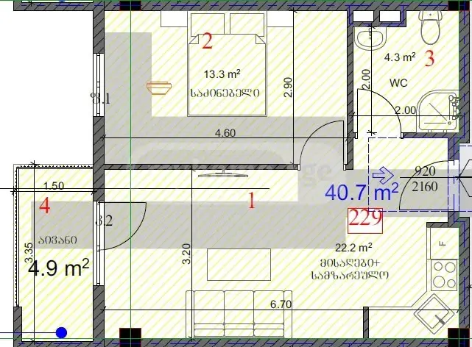The height and width of the screenshot is (347, 472).
Task: Select the corner kitchen sink symbol
Action: (x=435, y=314)
